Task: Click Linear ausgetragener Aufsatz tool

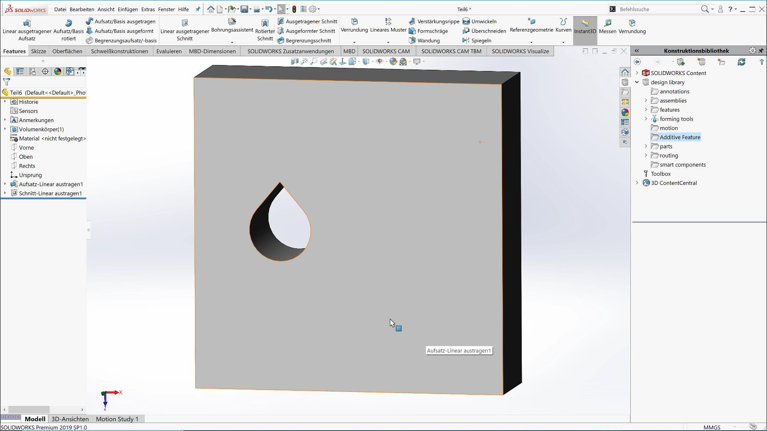Action: click(x=27, y=30)
